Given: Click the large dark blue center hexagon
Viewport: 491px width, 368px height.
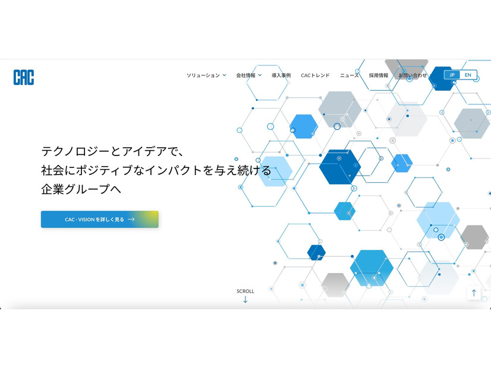Looking at the screenshot, I should pyautogui.click(x=340, y=167).
